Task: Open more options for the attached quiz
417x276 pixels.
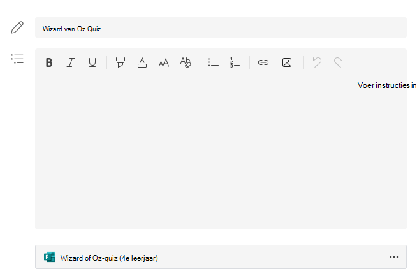Action: point(394,257)
